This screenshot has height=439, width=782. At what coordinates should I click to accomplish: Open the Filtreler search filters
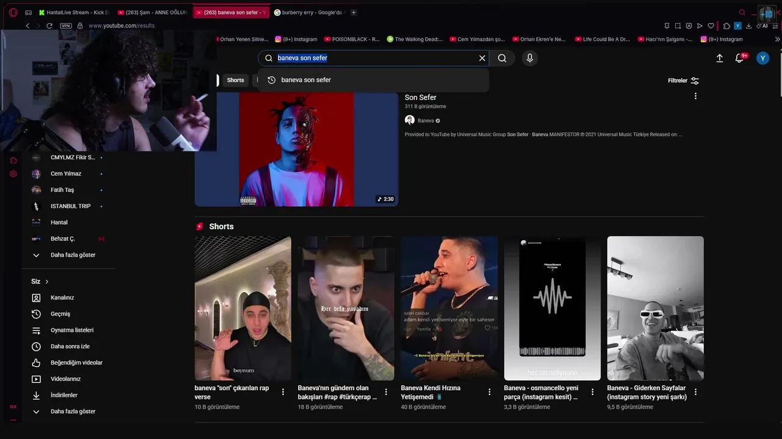684,80
